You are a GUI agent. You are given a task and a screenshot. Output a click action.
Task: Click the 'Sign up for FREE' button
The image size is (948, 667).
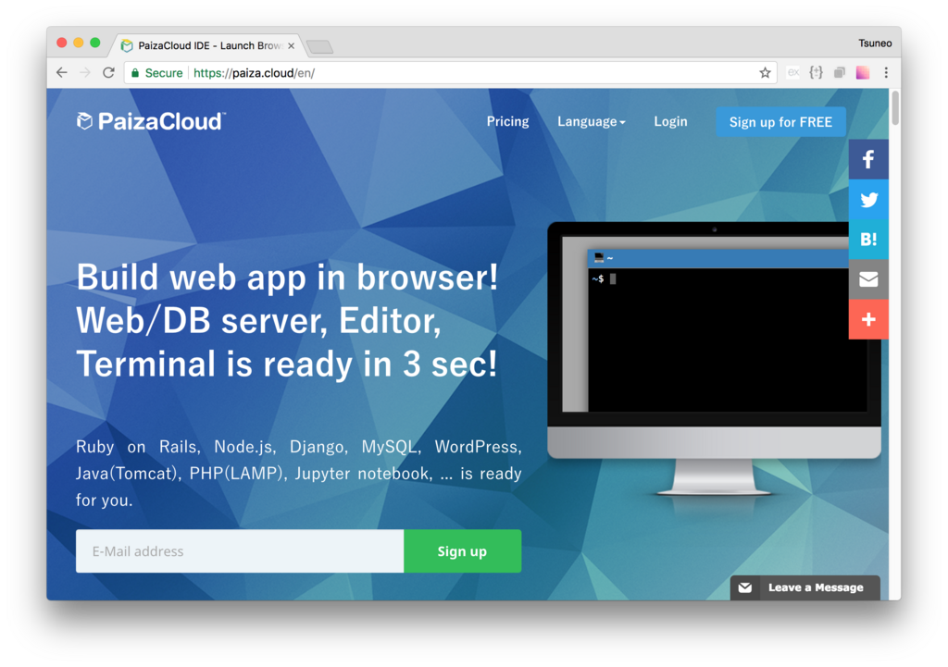(x=780, y=122)
